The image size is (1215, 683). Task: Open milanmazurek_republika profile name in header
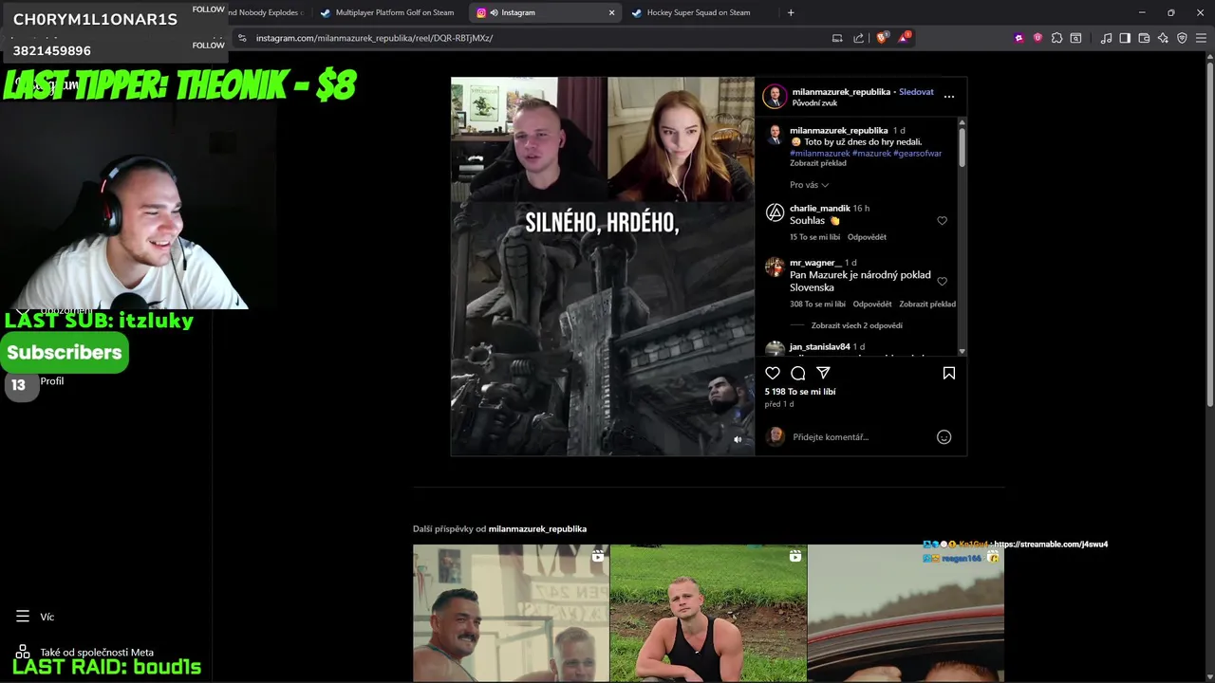tap(841, 92)
